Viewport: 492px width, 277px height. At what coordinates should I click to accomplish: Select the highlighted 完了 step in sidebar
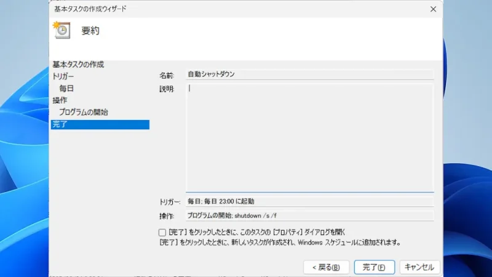(x=100, y=124)
